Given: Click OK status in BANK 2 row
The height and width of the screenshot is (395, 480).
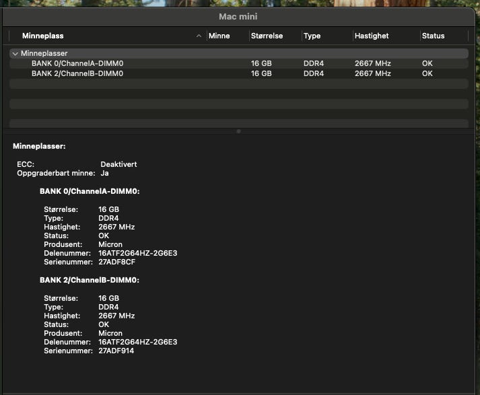Looking at the screenshot, I should click(x=427, y=73).
